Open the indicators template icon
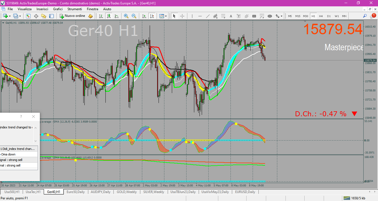The width and height of the screenshot is (378, 201). pos(162,16)
